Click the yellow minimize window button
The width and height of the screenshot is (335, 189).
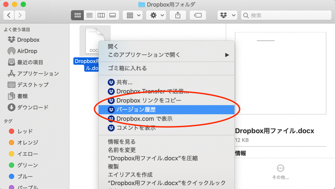coord(14,5)
